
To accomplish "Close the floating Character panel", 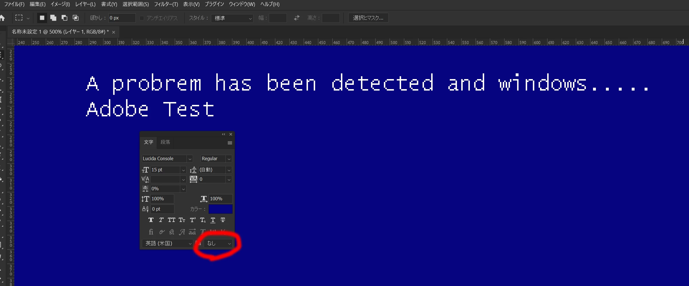I will click(x=231, y=134).
